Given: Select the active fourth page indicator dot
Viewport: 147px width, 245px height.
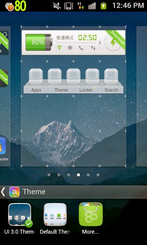Looking at the screenshot, I should coord(78,175).
